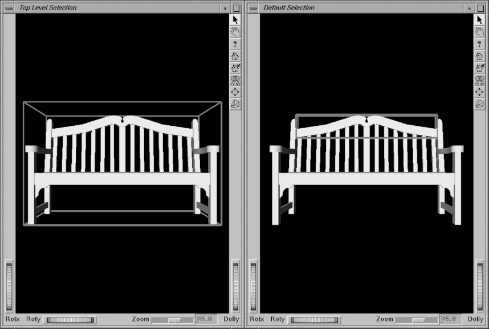Enable the hand view tool in Default Selection
This screenshot has height=329, width=489.
pos(480,32)
